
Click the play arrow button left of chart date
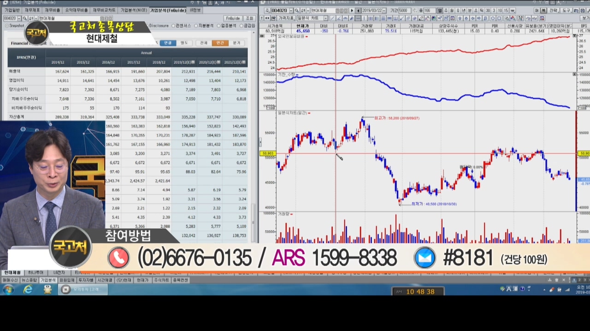(352, 11)
